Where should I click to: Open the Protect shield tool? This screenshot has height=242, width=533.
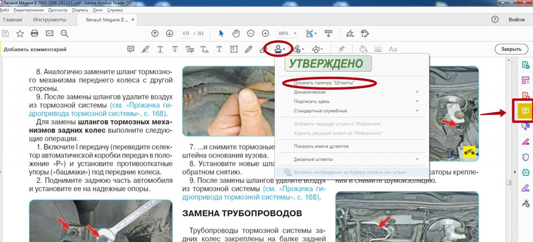(525, 157)
